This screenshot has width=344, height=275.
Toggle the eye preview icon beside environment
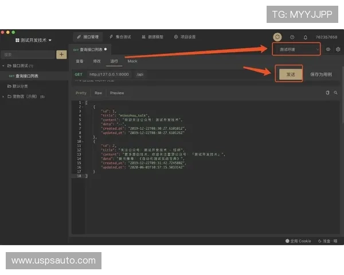[329, 49]
